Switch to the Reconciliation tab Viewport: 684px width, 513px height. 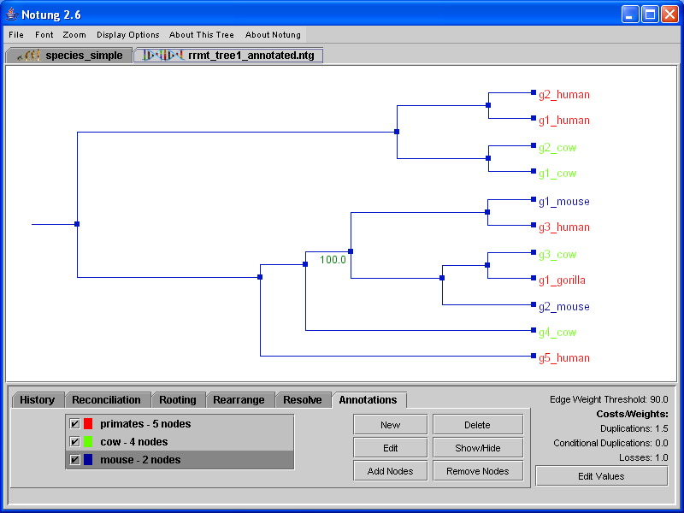(x=106, y=400)
